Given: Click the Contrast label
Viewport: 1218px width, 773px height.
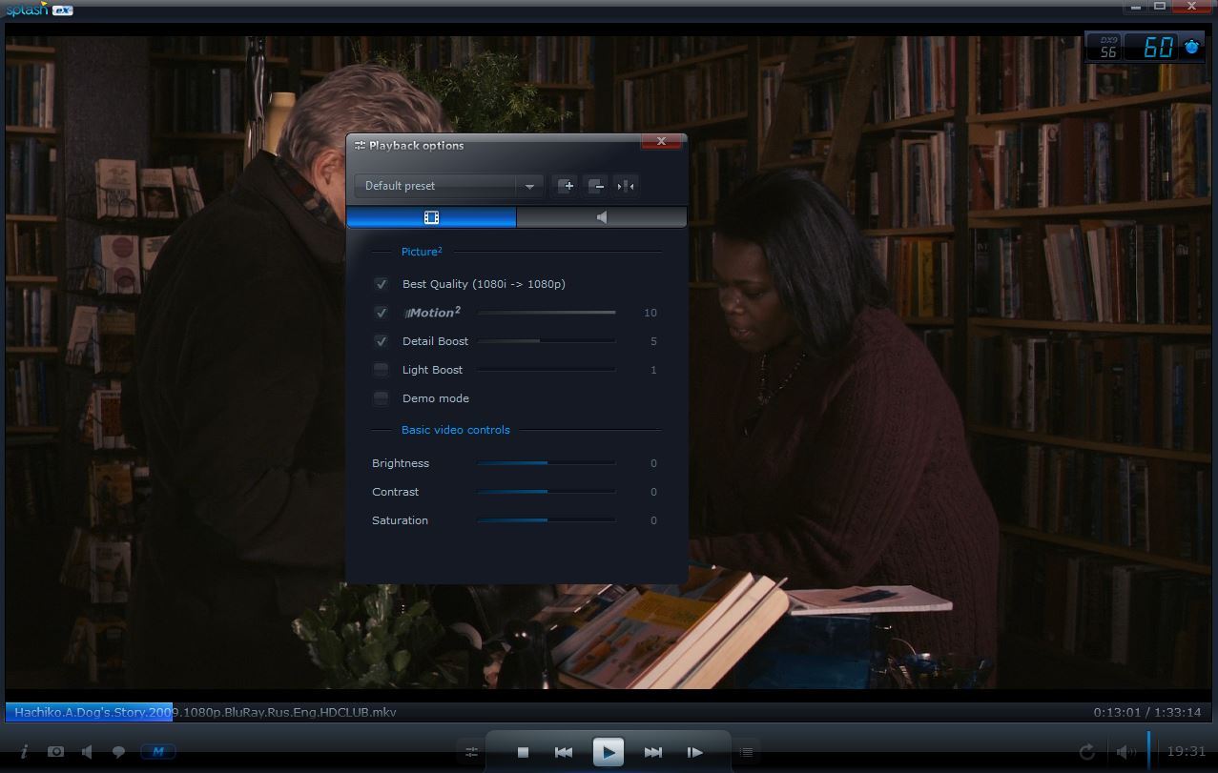Looking at the screenshot, I should point(396,492).
